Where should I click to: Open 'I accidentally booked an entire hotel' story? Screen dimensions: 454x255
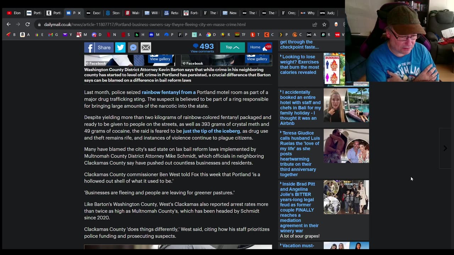point(300,108)
